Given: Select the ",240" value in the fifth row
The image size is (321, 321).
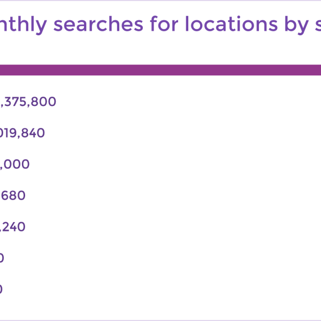Looking at the screenshot, I should point(13,227).
